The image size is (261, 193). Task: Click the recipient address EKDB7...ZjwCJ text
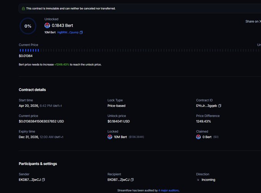pyautogui.click(x=119, y=180)
